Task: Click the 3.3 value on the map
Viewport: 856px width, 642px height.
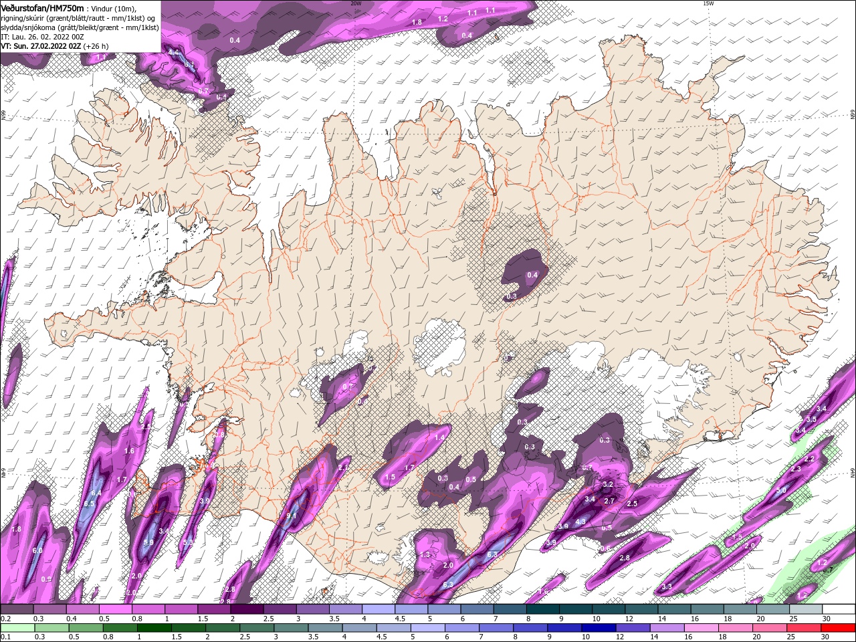Action: (666, 587)
